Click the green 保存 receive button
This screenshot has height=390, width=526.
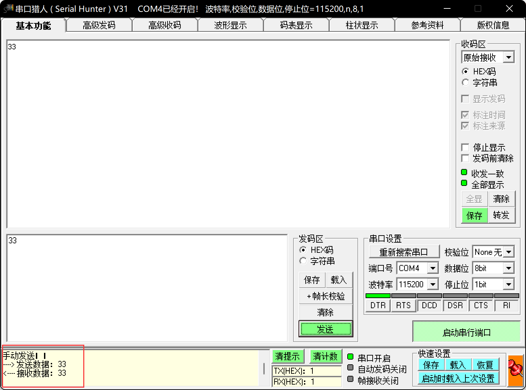(475, 215)
